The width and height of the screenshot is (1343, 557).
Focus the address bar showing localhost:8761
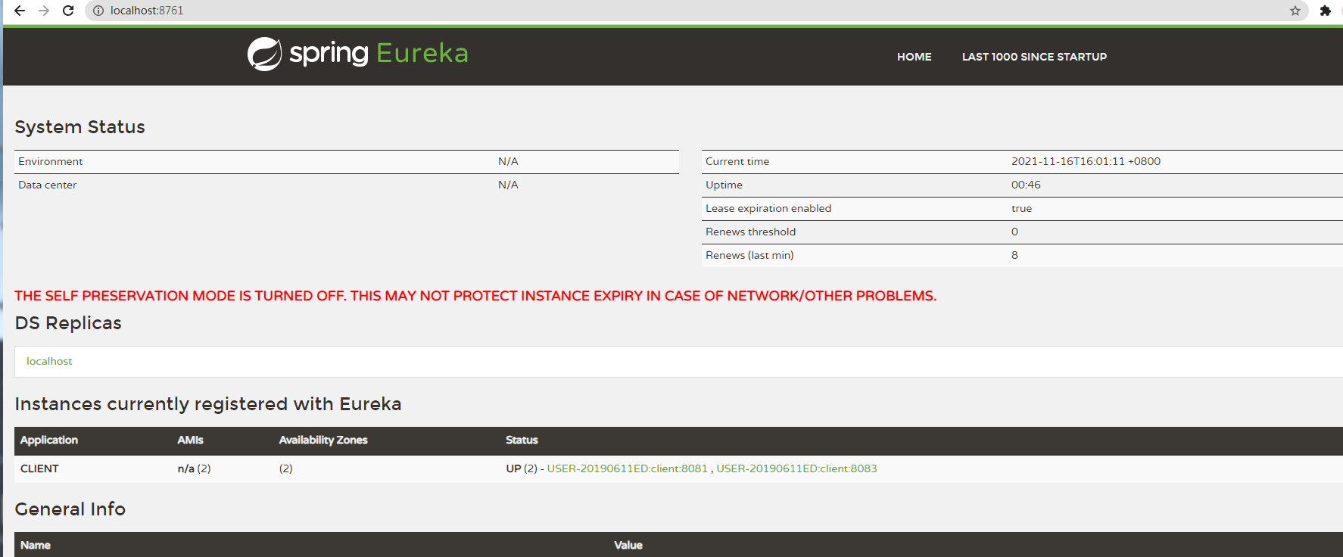point(696,11)
